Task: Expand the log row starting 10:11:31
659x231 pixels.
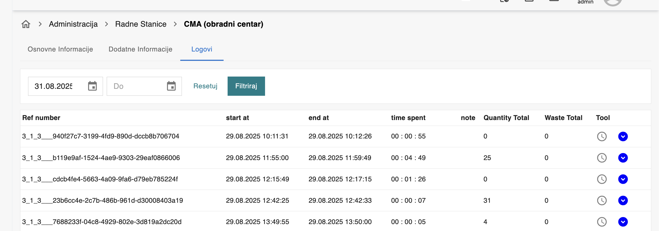Action: point(623,136)
